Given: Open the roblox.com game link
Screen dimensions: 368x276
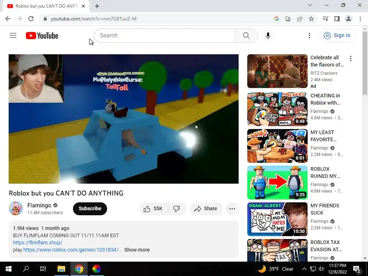Looking at the screenshot, I should (72, 250).
